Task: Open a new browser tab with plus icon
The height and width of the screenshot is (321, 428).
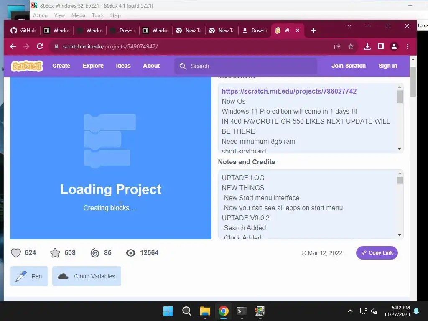Action: [313, 31]
